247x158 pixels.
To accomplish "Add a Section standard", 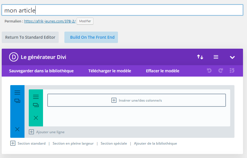I will pos(32,143).
